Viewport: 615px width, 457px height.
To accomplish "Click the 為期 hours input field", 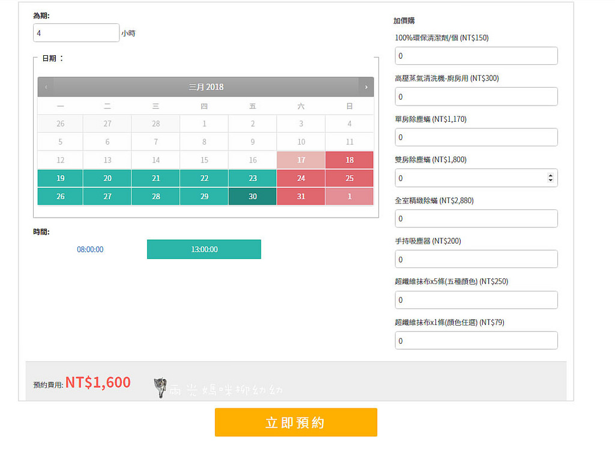I will point(76,33).
